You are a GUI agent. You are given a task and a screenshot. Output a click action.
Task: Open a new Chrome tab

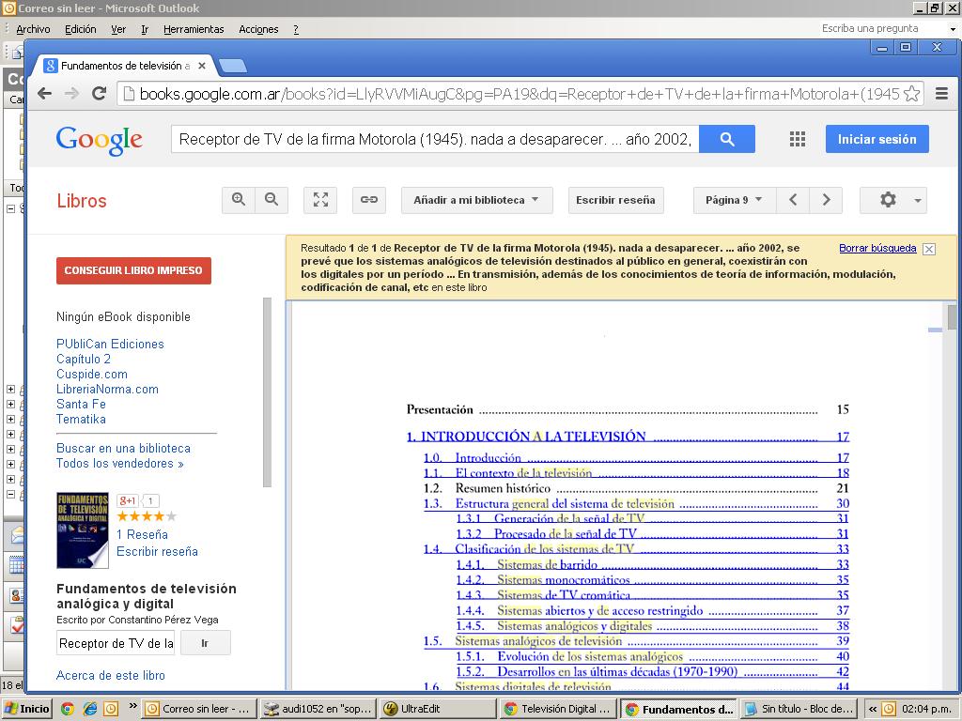pos(233,66)
